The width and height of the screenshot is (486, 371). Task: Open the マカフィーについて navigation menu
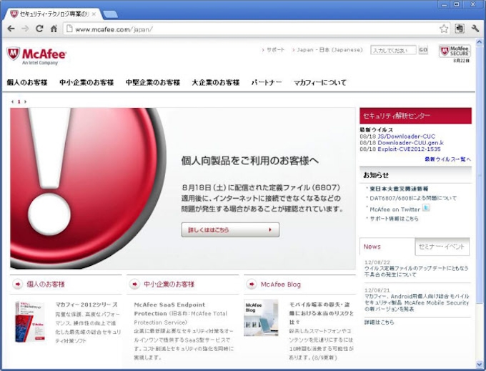point(319,83)
